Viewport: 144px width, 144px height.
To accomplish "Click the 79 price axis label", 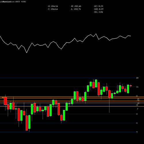I will coord(137,132).
